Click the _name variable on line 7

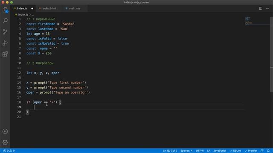(x=43, y=48)
